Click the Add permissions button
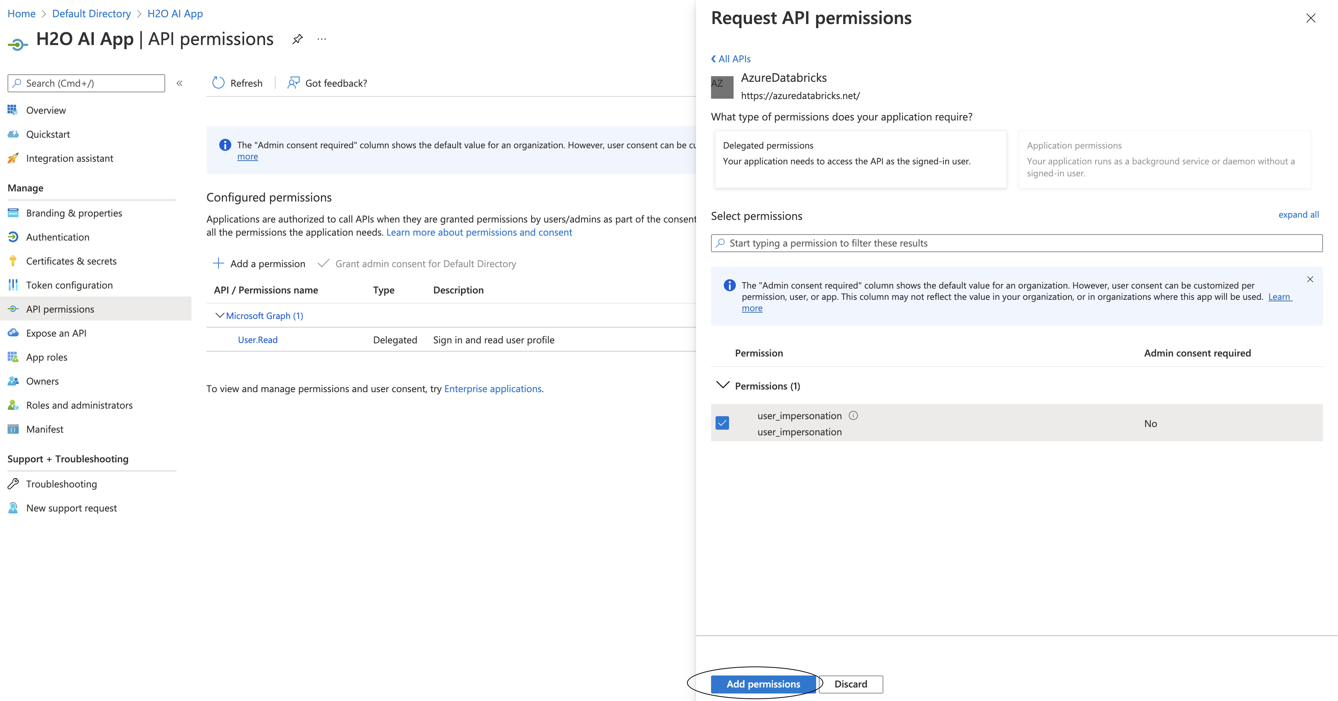This screenshot has height=701, width=1338. click(763, 684)
